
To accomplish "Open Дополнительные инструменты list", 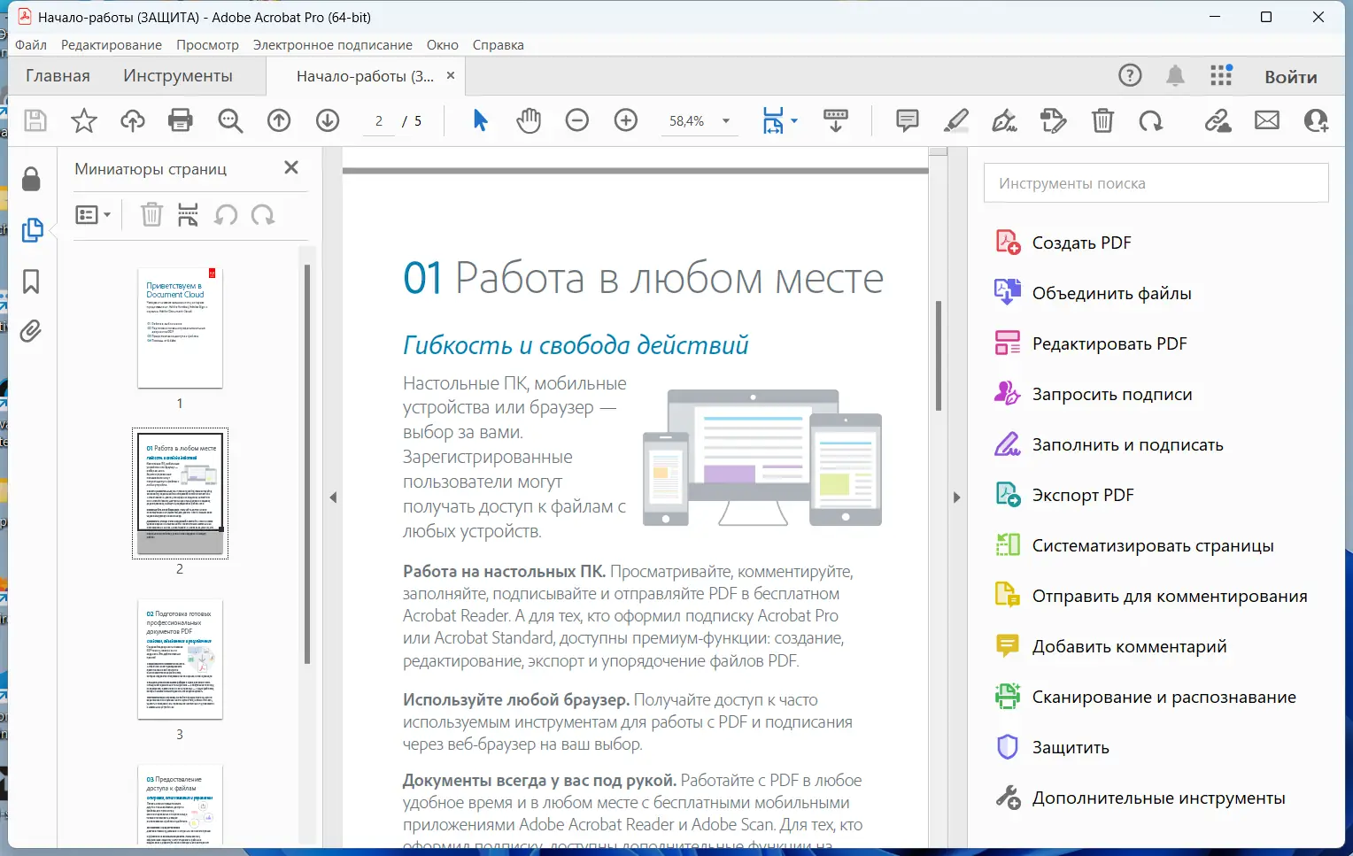I will click(1140, 798).
